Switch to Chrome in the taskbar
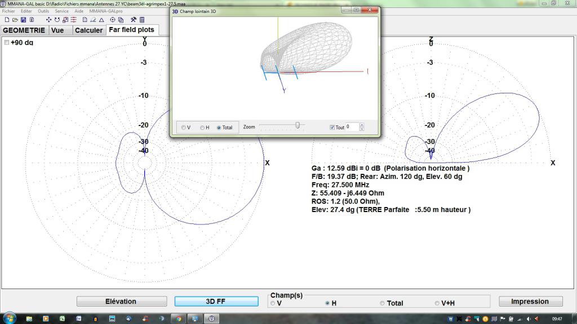 [x=179, y=318]
